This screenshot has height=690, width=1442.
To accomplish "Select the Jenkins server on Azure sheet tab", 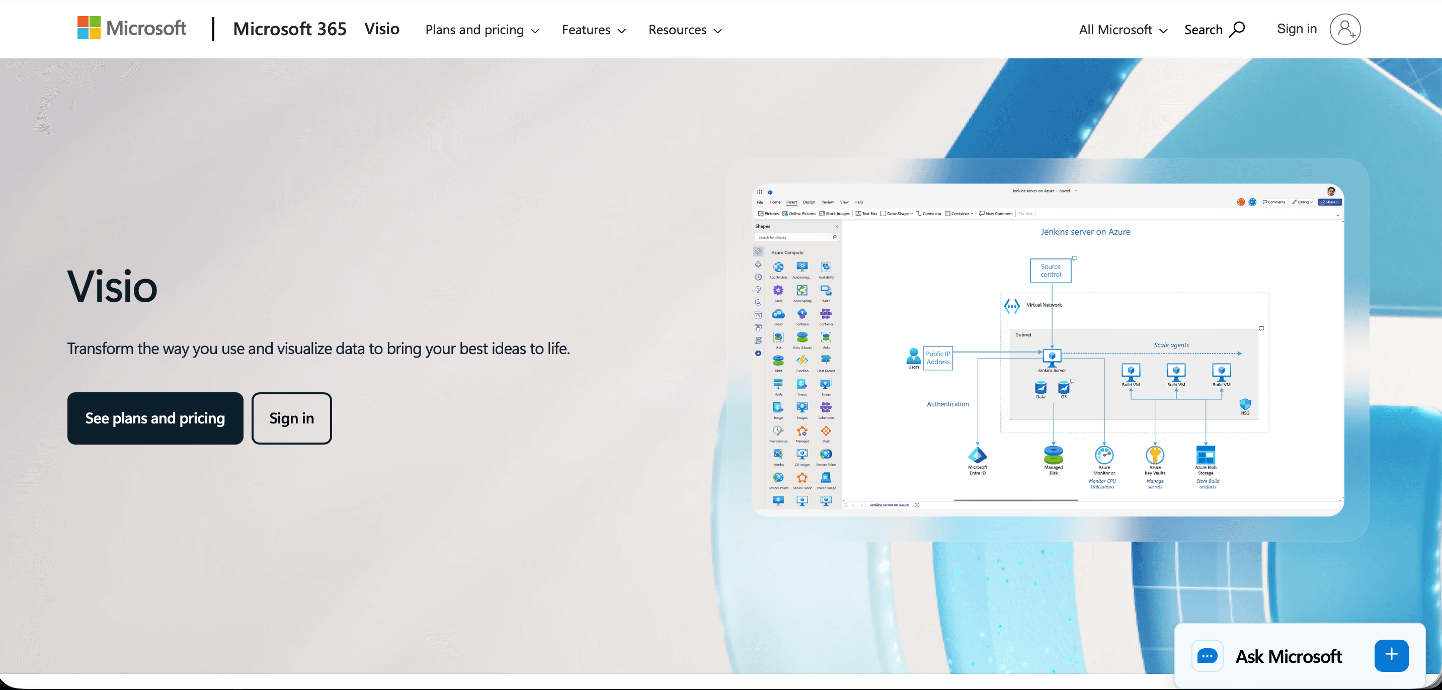I will tap(889, 505).
